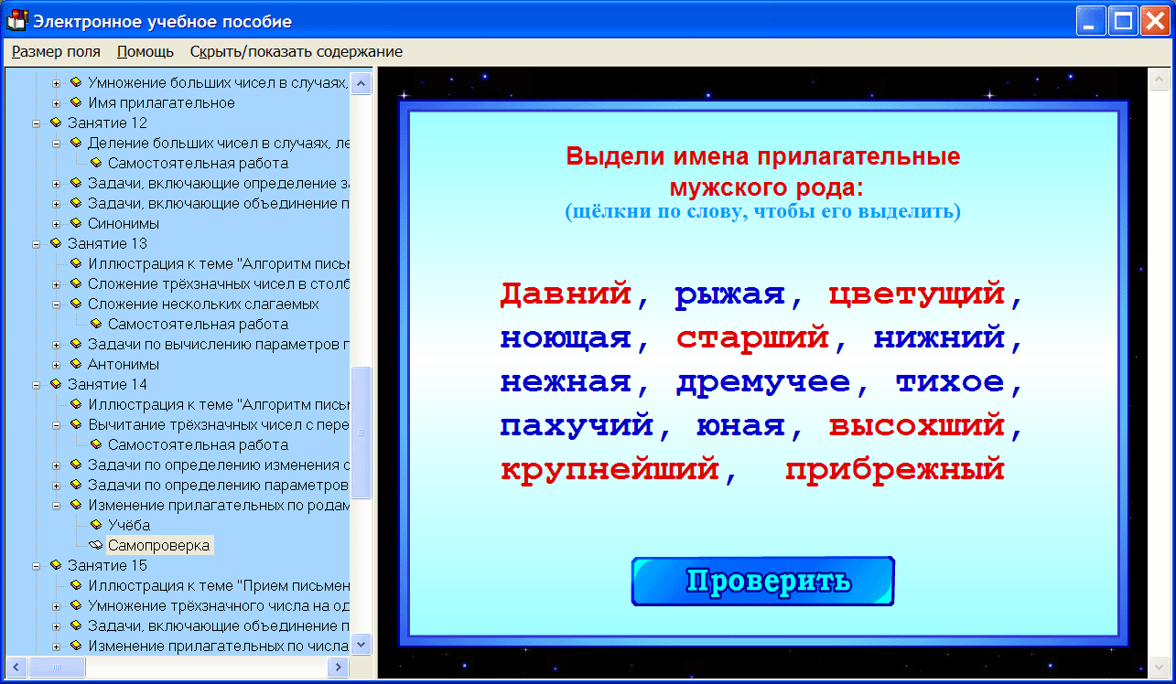Click the sidebar down scroll arrow
The image size is (1176, 684).
[x=361, y=644]
